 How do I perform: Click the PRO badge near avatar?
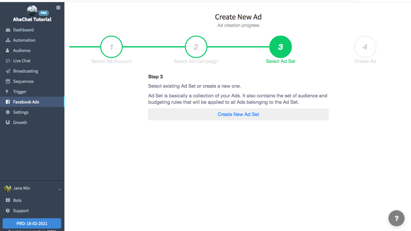click(43, 13)
